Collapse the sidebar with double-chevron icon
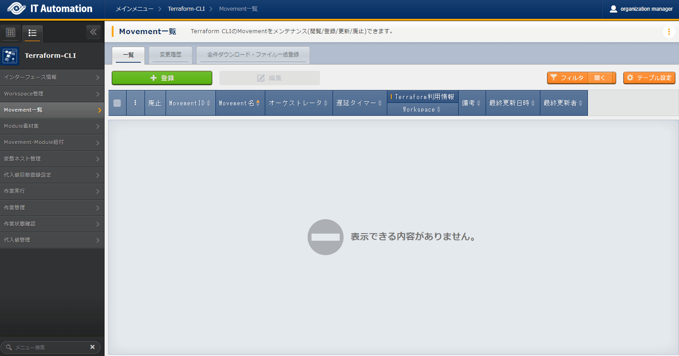Image resolution: width=679 pixels, height=356 pixels. [93, 32]
